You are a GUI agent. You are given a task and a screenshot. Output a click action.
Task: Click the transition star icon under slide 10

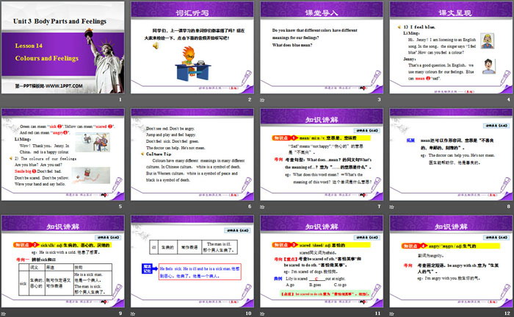click(x=133, y=314)
